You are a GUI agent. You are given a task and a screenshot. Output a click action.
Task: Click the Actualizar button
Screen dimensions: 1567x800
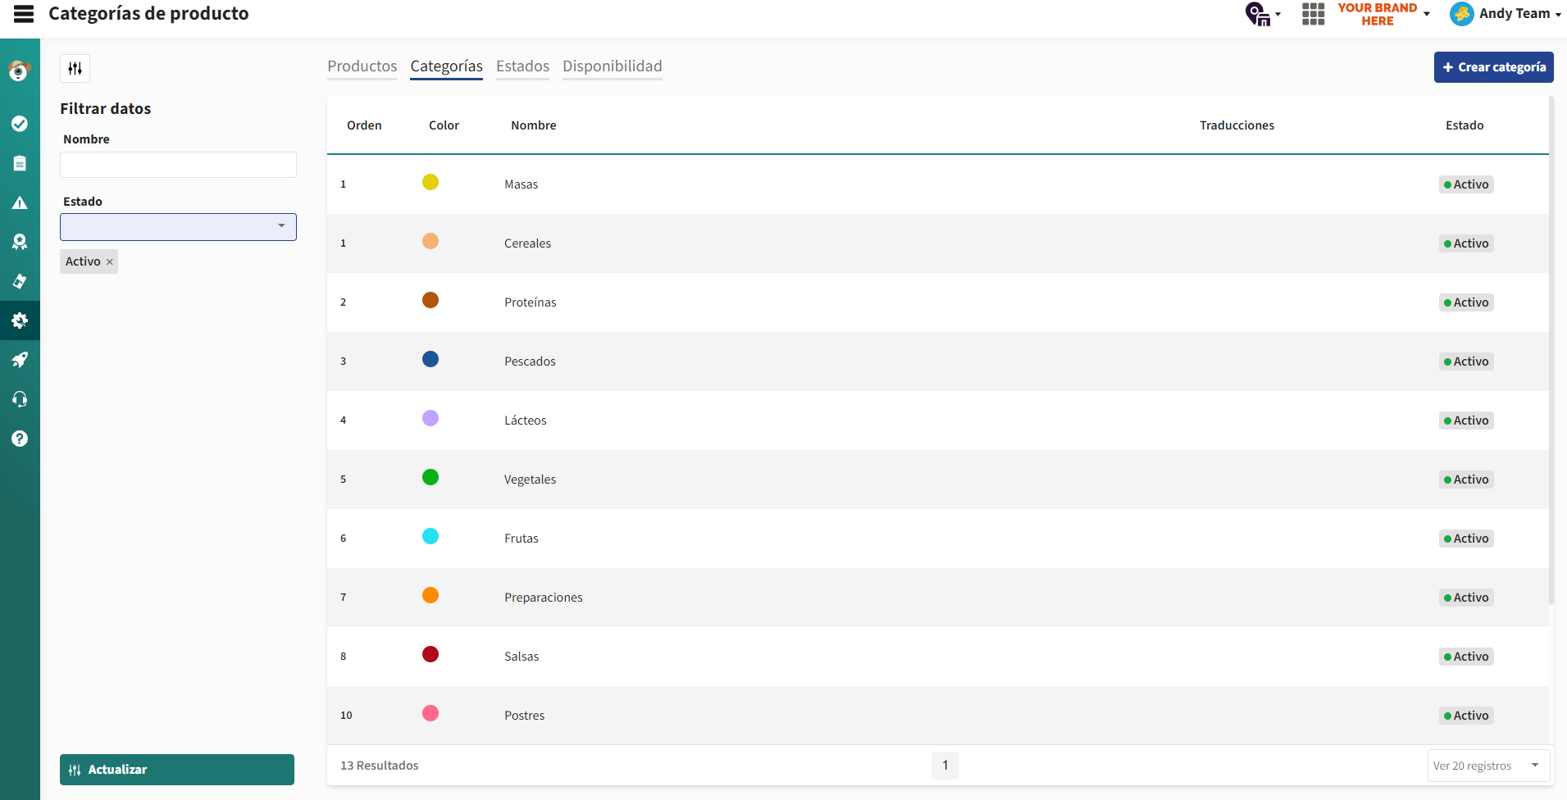177,770
